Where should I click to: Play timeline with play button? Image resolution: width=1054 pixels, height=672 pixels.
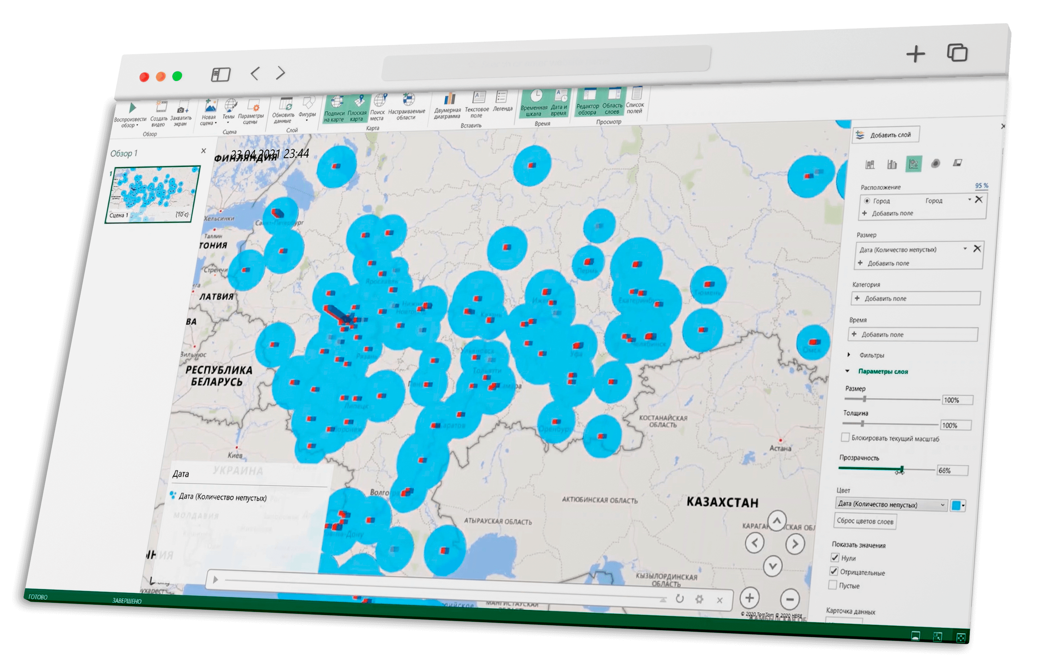pyautogui.click(x=215, y=580)
